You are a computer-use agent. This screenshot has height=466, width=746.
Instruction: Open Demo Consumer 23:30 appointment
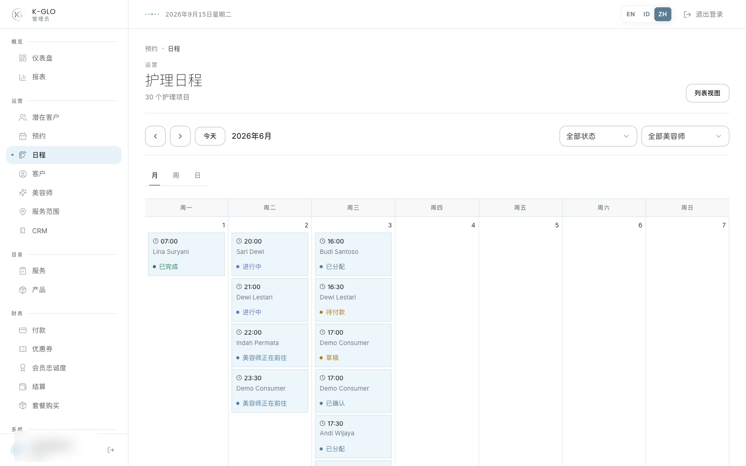tap(270, 391)
